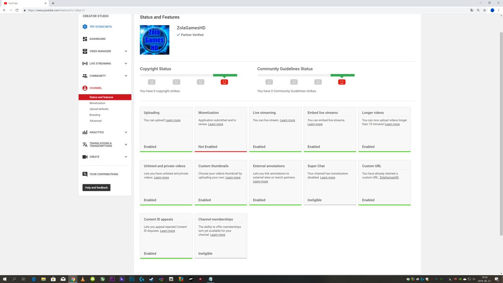Click Learn more in the Super Chat card
Screen dimensions: 503x283
[x=328, y=177]
